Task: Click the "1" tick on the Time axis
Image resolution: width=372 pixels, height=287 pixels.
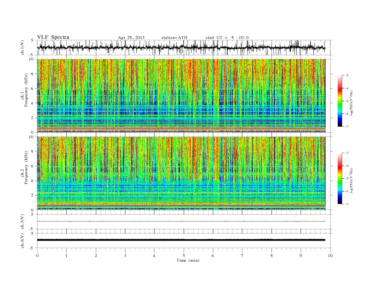Action: pyautogui.click(x=66, y=256)
